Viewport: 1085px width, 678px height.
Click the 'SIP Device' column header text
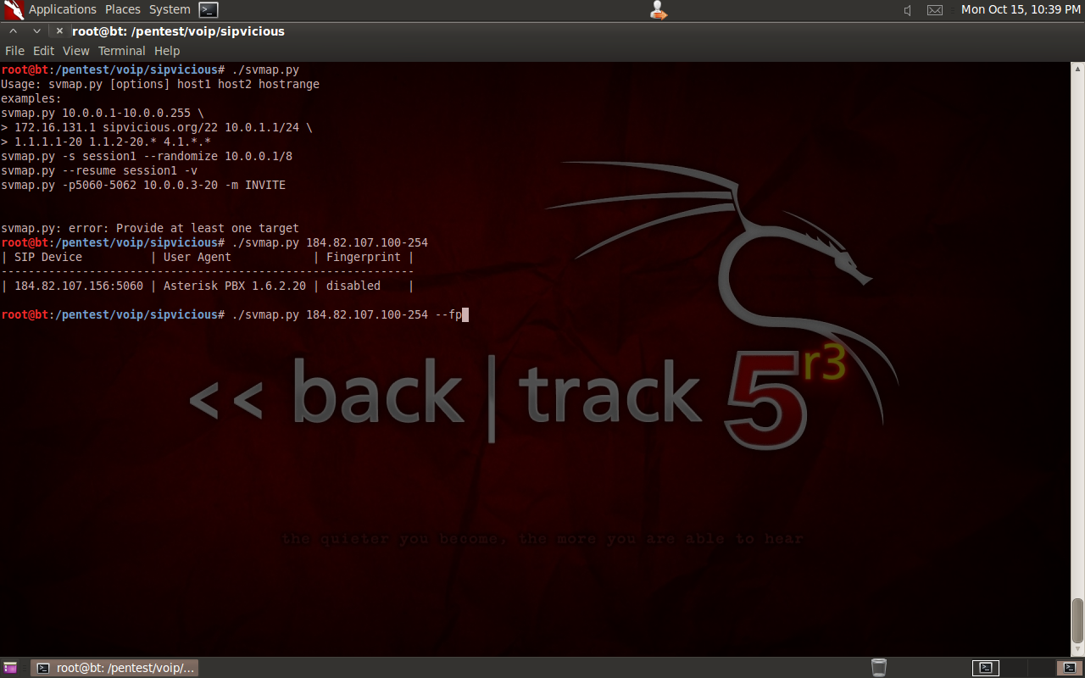point(48,257)
